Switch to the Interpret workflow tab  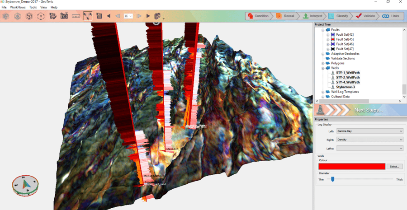(312, 16)
